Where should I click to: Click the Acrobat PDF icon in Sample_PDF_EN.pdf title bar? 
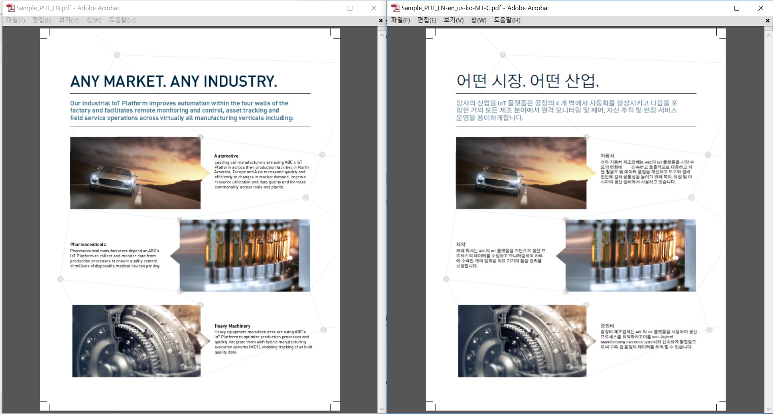pos(11,8)
